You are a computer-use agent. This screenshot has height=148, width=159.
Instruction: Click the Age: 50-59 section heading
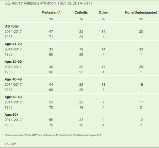(x=13, y=97)
